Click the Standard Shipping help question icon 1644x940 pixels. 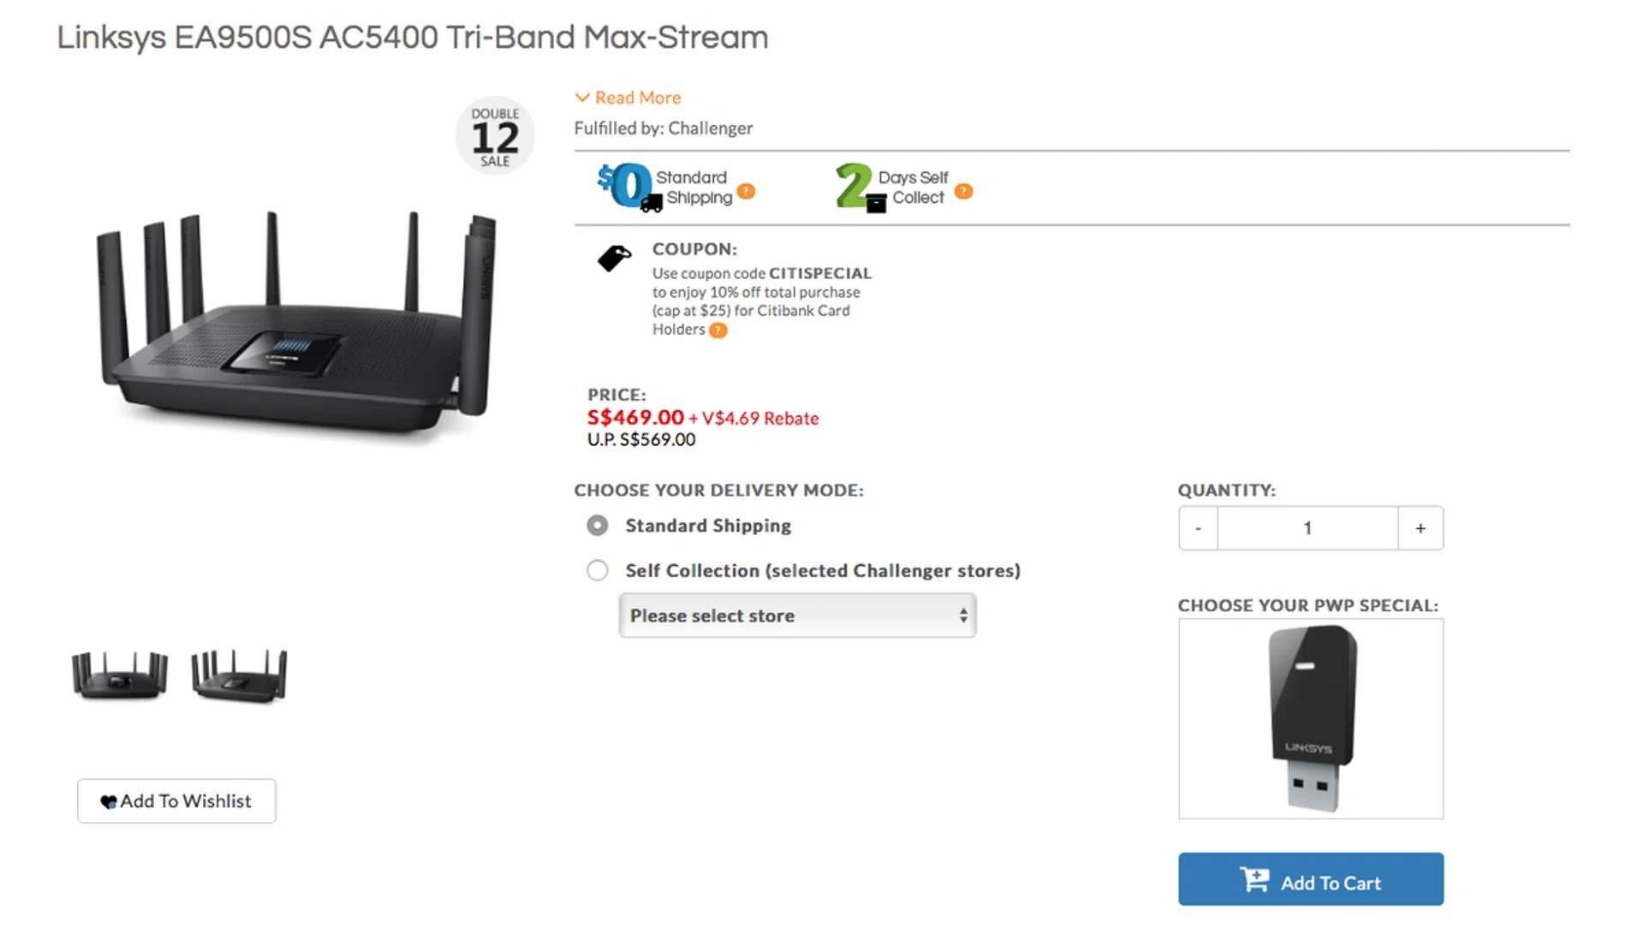(x=747, y=191)
